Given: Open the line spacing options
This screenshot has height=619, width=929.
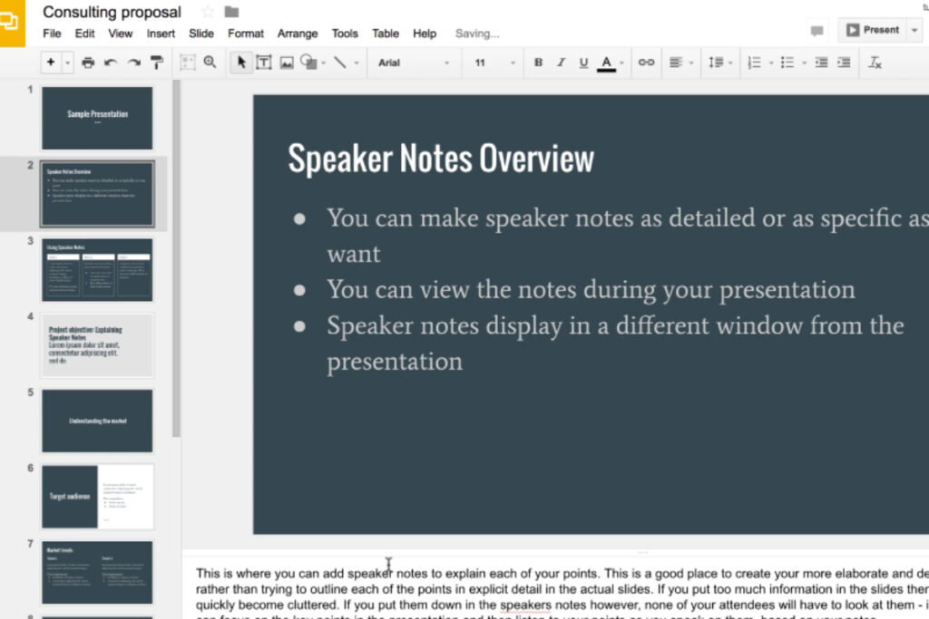Looking at the screenshot, I should click(719, 63).
